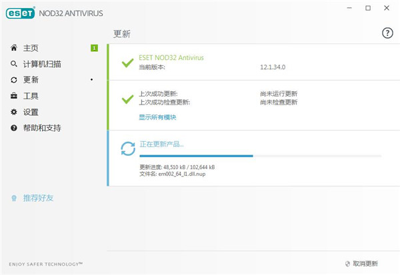The width and height of the screenshot is (400, 275).
Task: Go to 设置 in the sidebar
Action: point(31,112)
